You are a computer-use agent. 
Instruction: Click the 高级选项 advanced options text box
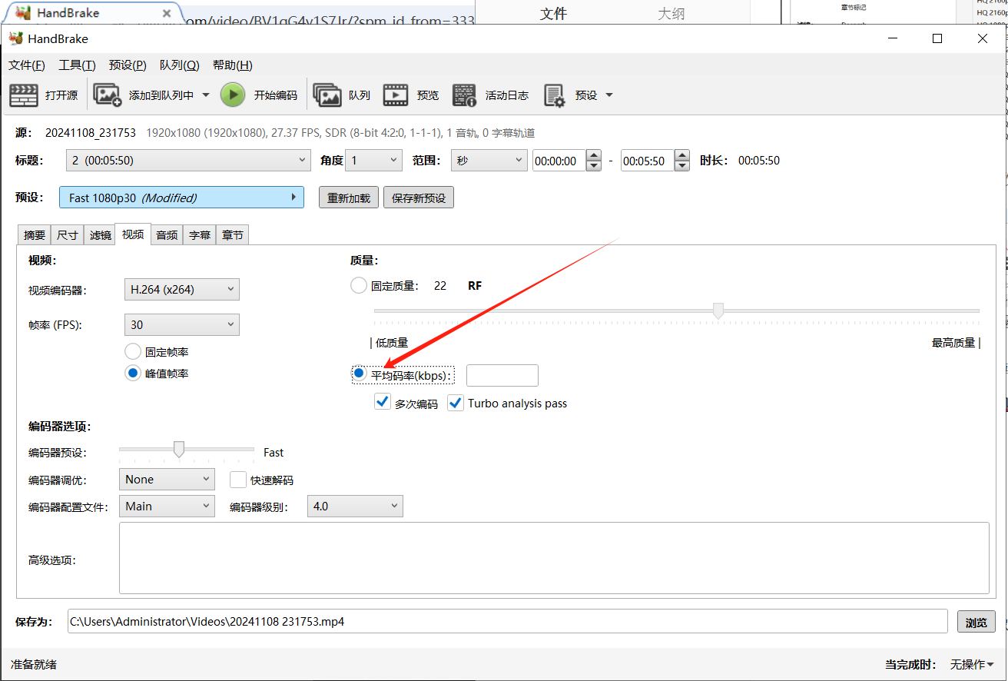click(x=554, y=558)
